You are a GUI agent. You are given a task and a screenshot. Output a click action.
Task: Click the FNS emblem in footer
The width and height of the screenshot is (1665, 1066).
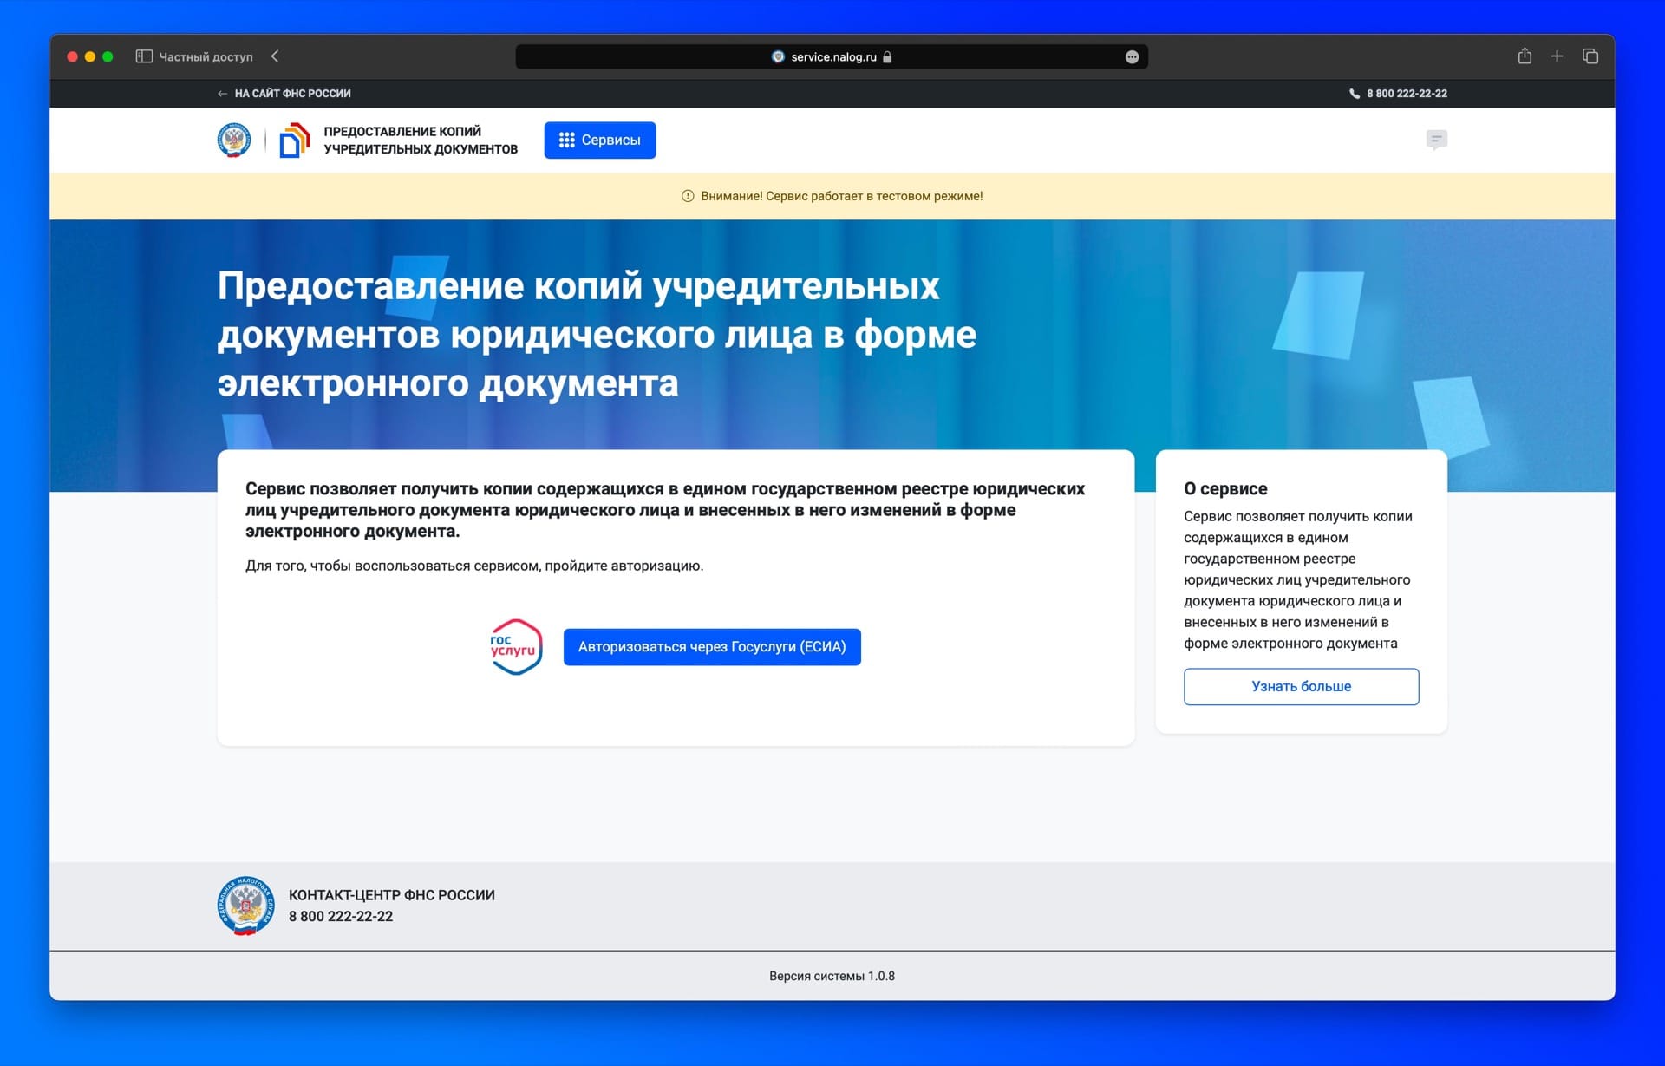point(246,906)
